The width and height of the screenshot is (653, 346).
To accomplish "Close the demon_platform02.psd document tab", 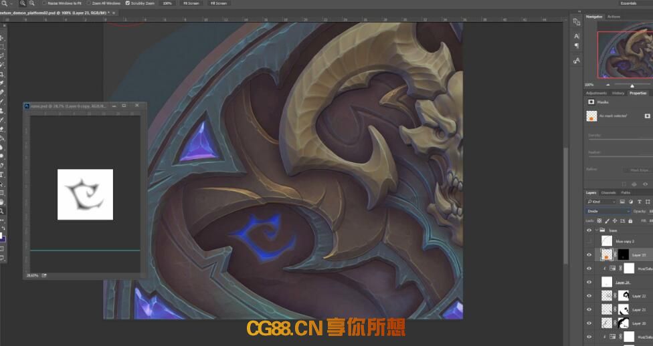I will pyautogui.click(x=113, y=13).
